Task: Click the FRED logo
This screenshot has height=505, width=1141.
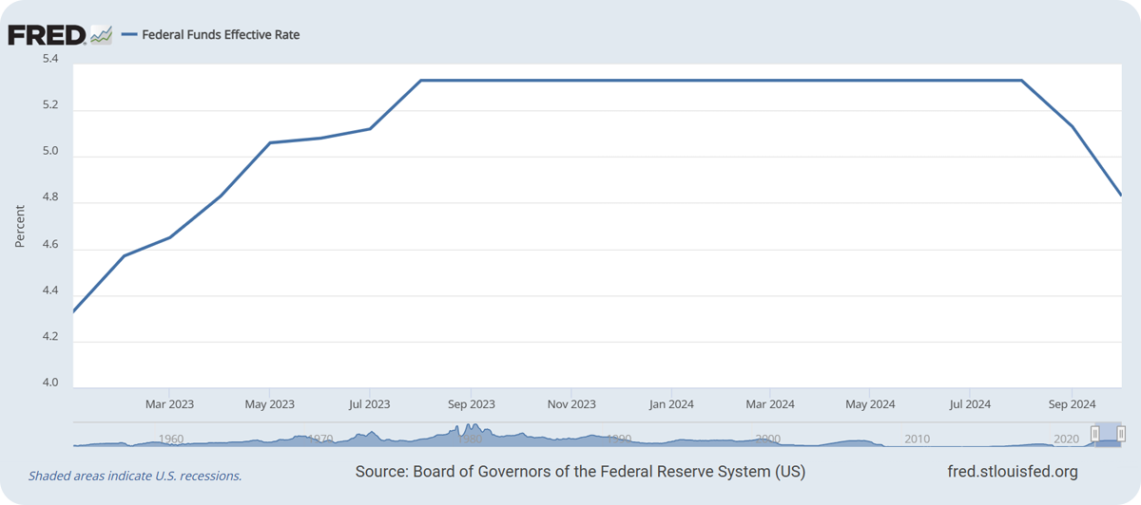Action: pyautogui.click(x=48, y=35)
